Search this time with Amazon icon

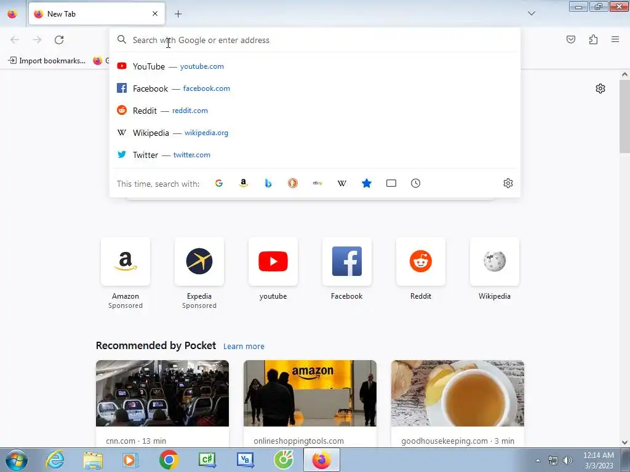244,183
